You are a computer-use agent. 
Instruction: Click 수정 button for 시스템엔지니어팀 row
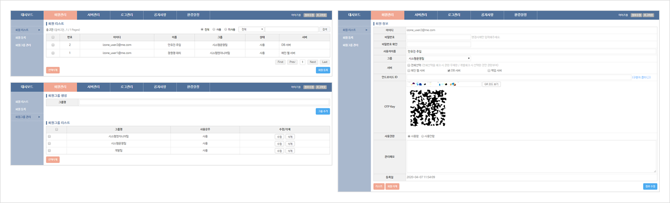[x=279, y=137]
